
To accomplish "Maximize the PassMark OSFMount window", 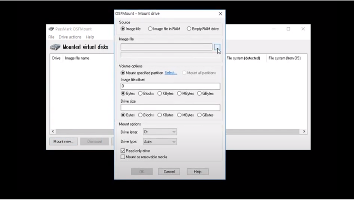I will [288, 29].
